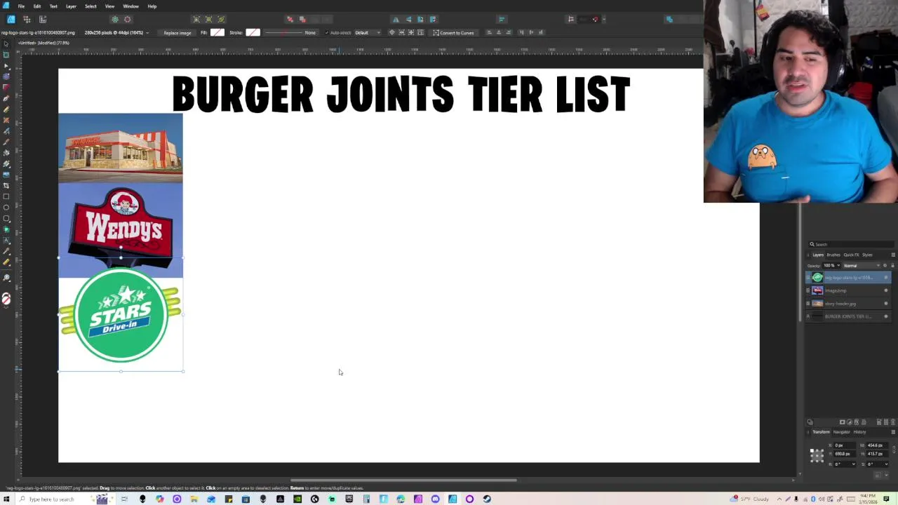Switch to the History tab

click(859, 432)
